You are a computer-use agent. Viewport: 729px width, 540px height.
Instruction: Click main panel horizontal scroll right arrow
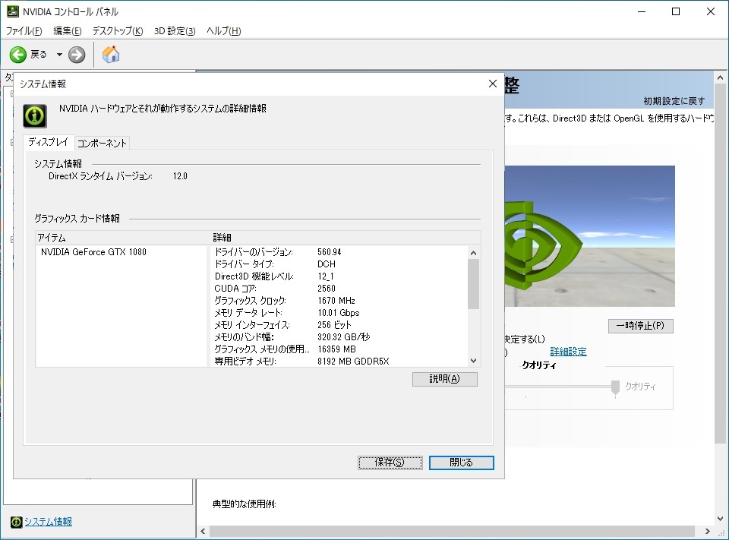[x=707, y=531]
